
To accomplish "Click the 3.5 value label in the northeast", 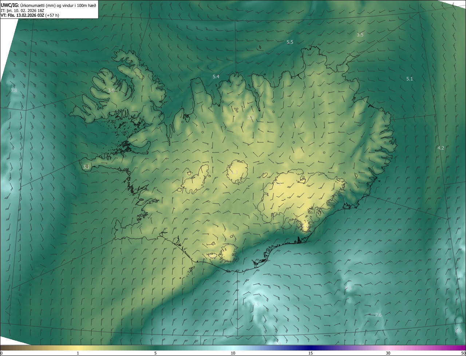I will click(360, 35).
